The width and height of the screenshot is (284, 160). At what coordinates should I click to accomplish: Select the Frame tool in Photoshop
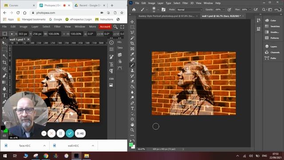coord(132,49)
